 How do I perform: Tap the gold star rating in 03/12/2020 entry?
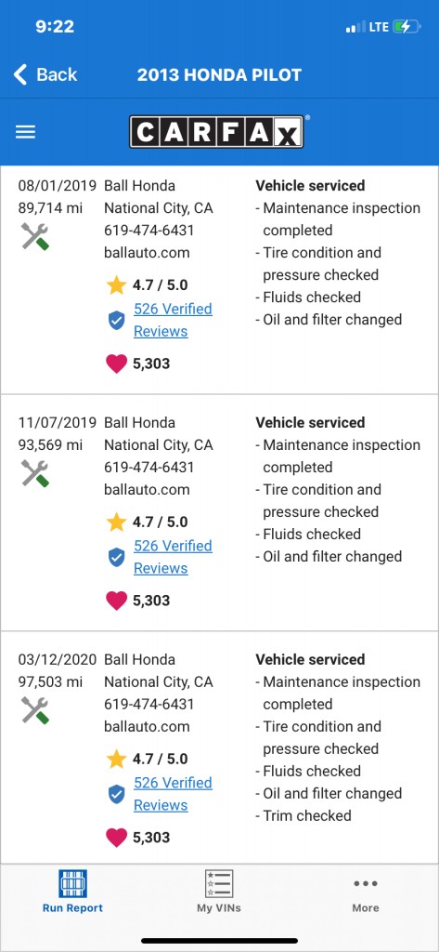coord(116,759)
